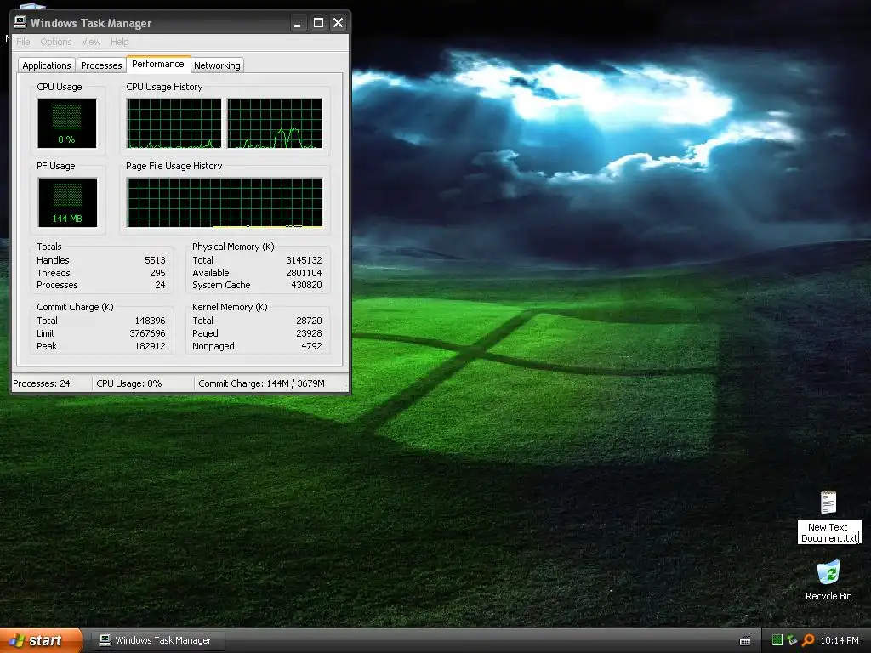Viewport: 871px width, 653px height.
Task: Click status bar CPU Usage: 0%
Action: (129, 383)
